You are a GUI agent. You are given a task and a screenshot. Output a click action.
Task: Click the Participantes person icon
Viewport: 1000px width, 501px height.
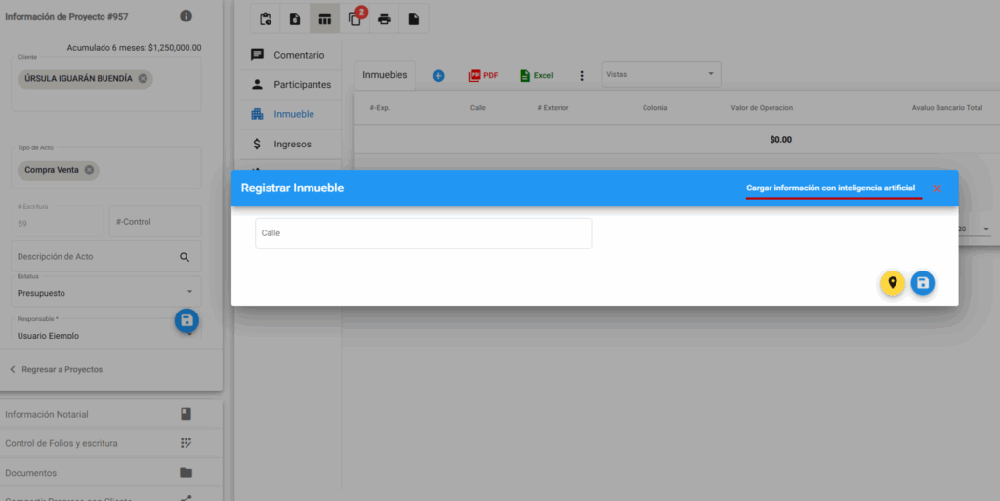[x=257, y=85]
